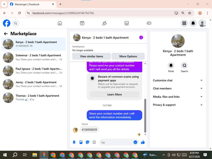Viewport: 212px width, 159px height.
Task: Open the account profile avatar menu
Action: coord(202,23)
